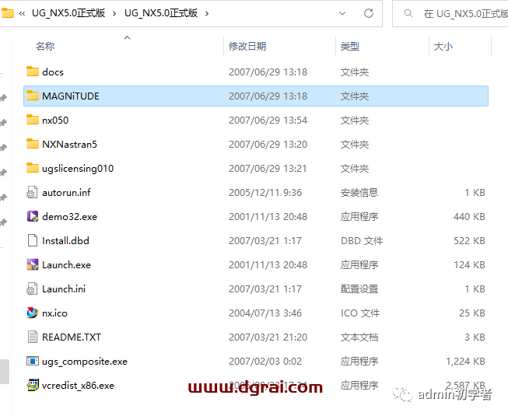Select the Launch.ini file name
This screenshot has height=416, width=508.
pyautogui.click(x=64, y=289)
